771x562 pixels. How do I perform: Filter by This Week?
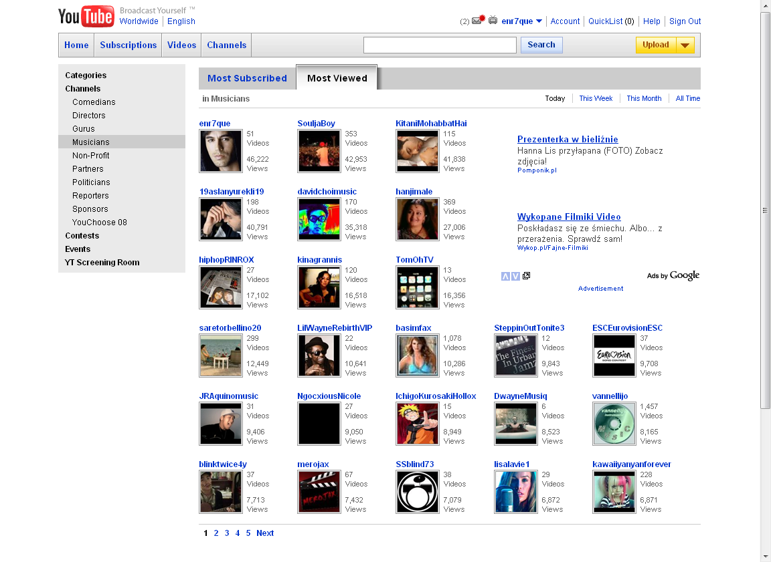[x=596, y=98]
